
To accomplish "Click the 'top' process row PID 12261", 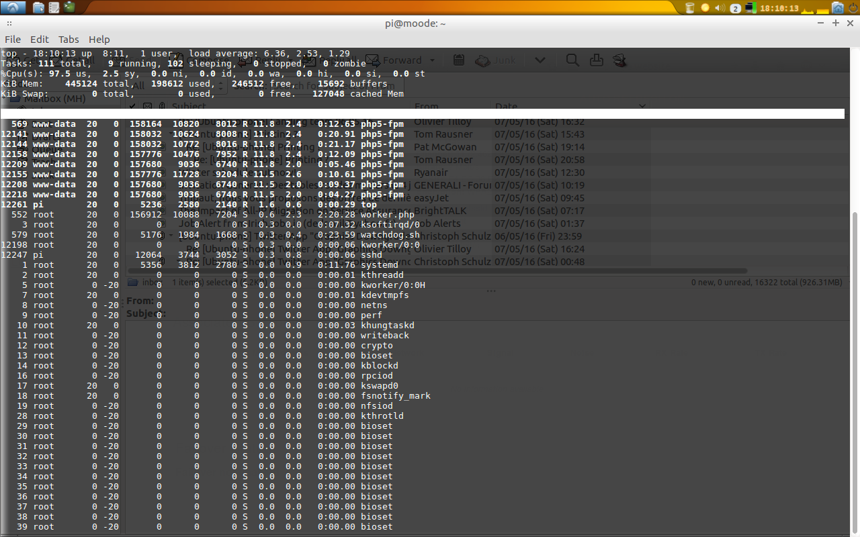I will coord(189,205).
